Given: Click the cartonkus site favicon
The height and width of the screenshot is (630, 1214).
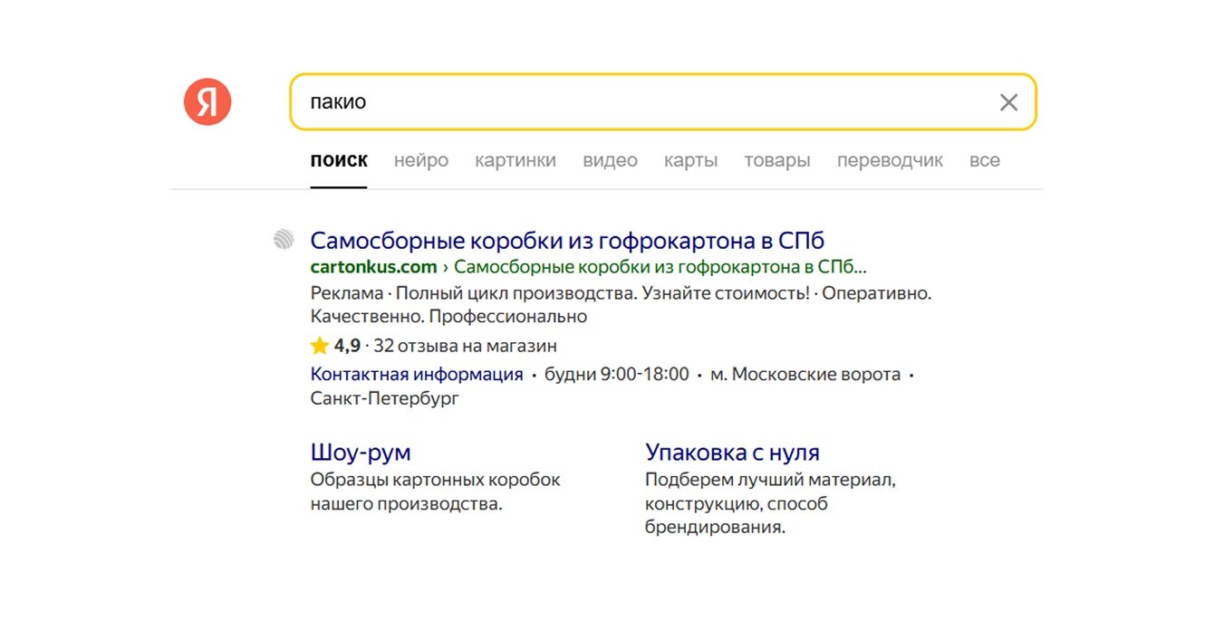Looking at the screenshot, I should pyautogui.click(x=284, y=240).
